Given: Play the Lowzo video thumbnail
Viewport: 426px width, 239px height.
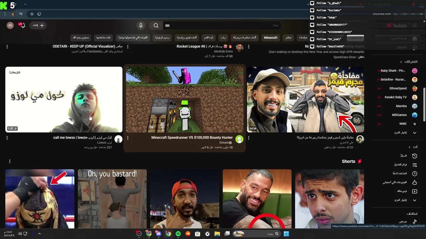Looking at the screenshot, I should tap(64, 100).
